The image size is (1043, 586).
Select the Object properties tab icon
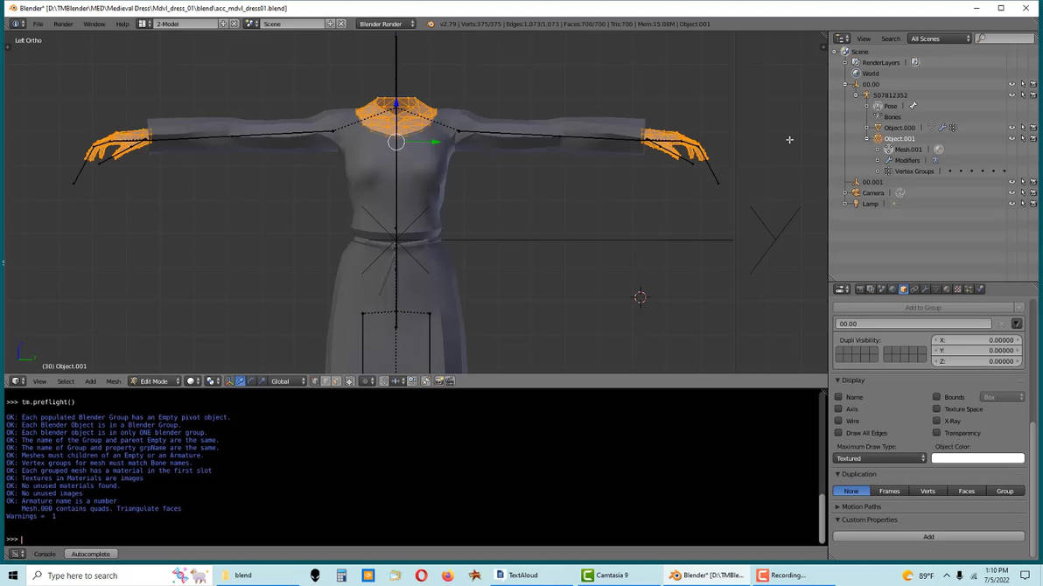(903, 290)
